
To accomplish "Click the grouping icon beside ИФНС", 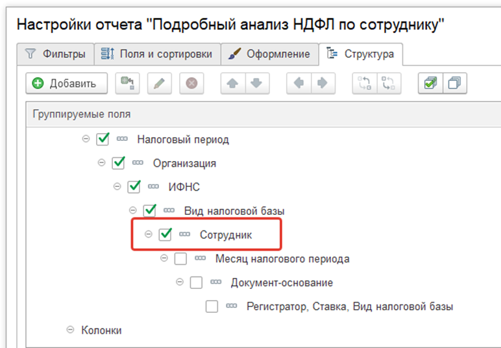I will tap(153, 186).
